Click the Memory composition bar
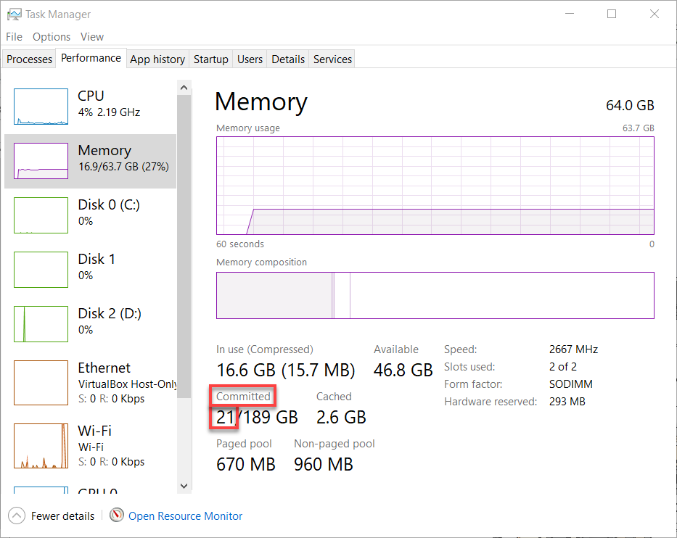Viewport: 677px width, 538px height. (435, 295)
